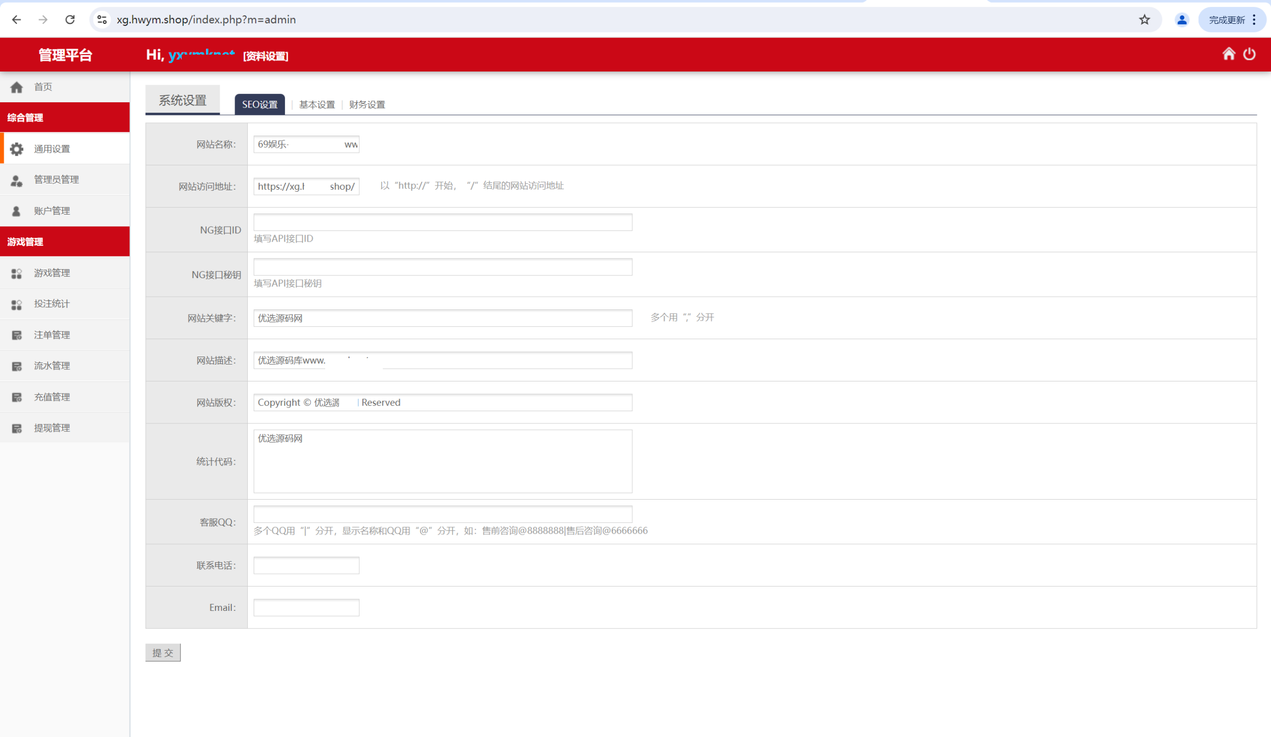Click the home icon in red header
The height and width of the screenshot is (737, 1271).
[1229, 54]
